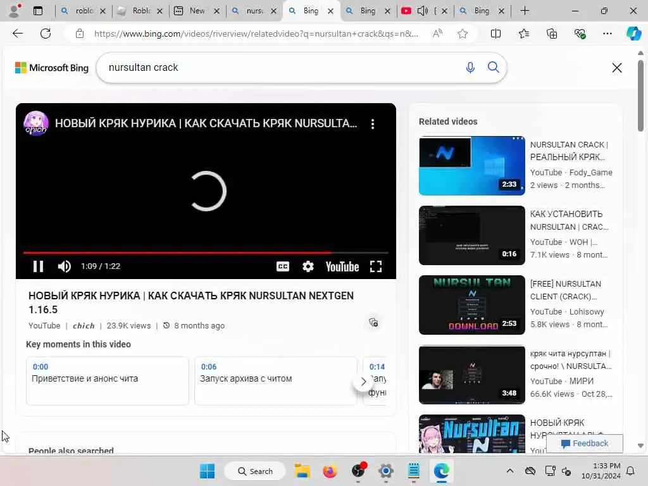The height and width of the screenshot is (486, 648).
Task: Click the chich channel avatar in video
Action: click(x=36, y=123)
